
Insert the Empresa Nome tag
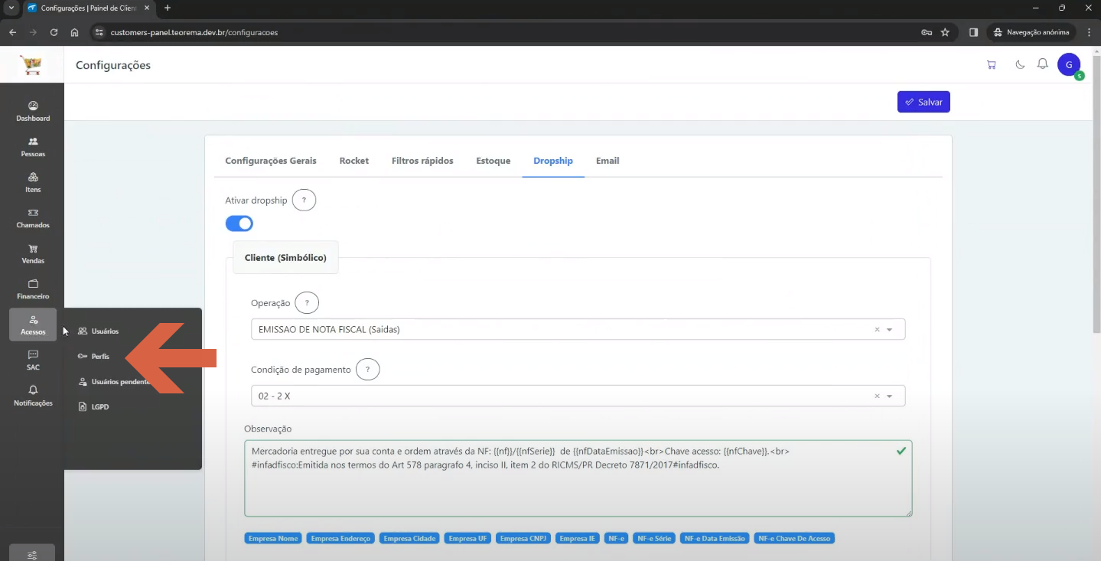[x=273, y=539]
